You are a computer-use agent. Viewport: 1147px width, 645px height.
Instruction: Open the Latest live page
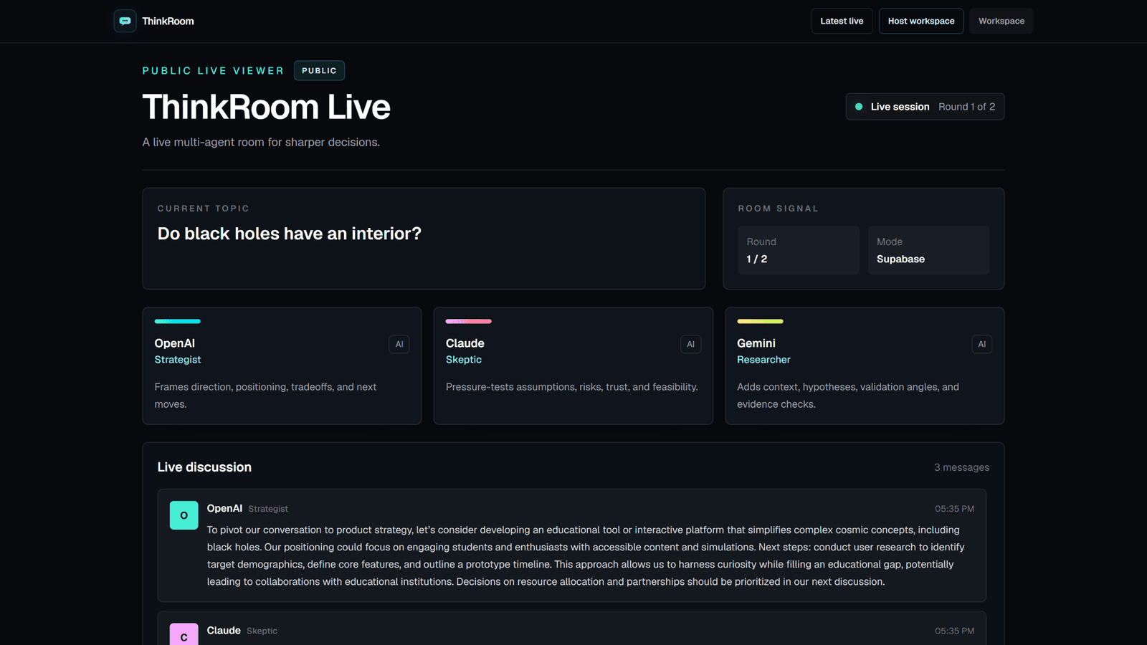point(842,21)
